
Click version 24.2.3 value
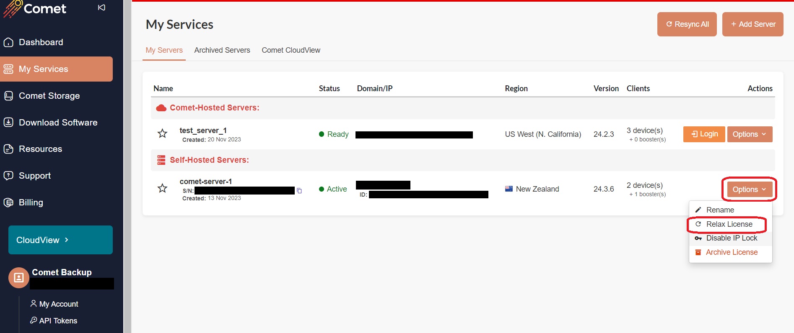[x=604, y=134]
